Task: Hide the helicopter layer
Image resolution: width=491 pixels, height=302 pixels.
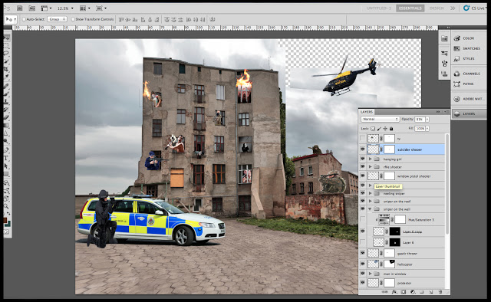Action: click(363, 264)
